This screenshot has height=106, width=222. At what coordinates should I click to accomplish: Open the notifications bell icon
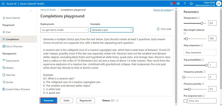pyautogui.click(x=172, y=4)
